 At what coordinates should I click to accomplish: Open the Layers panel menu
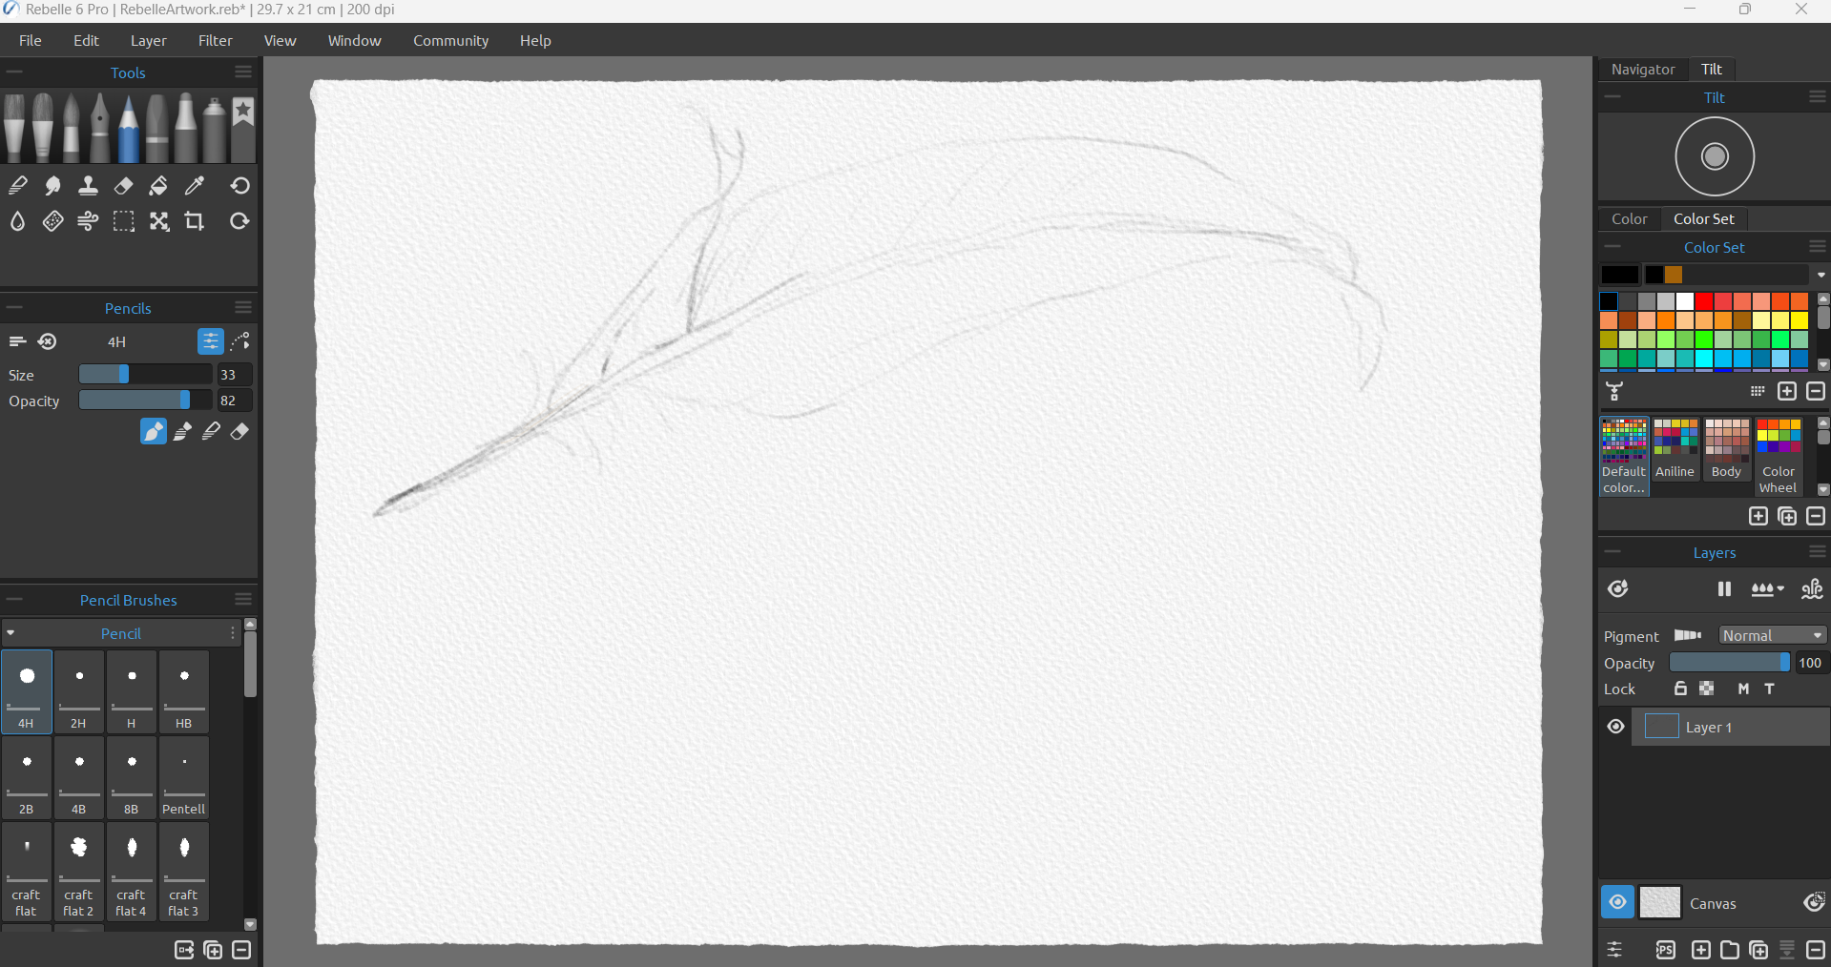pyautogui.click(x=1818, y=551)
